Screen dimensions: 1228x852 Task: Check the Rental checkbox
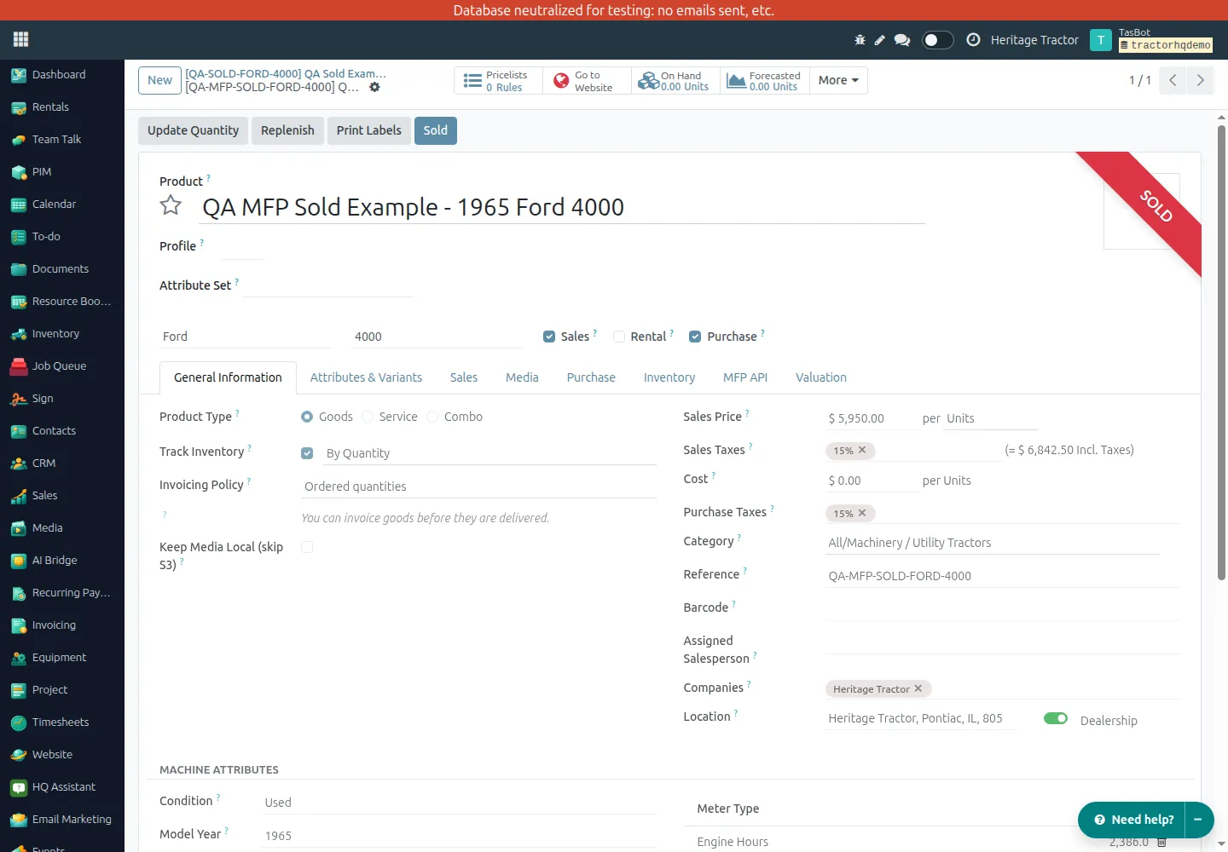click(619, 337)
